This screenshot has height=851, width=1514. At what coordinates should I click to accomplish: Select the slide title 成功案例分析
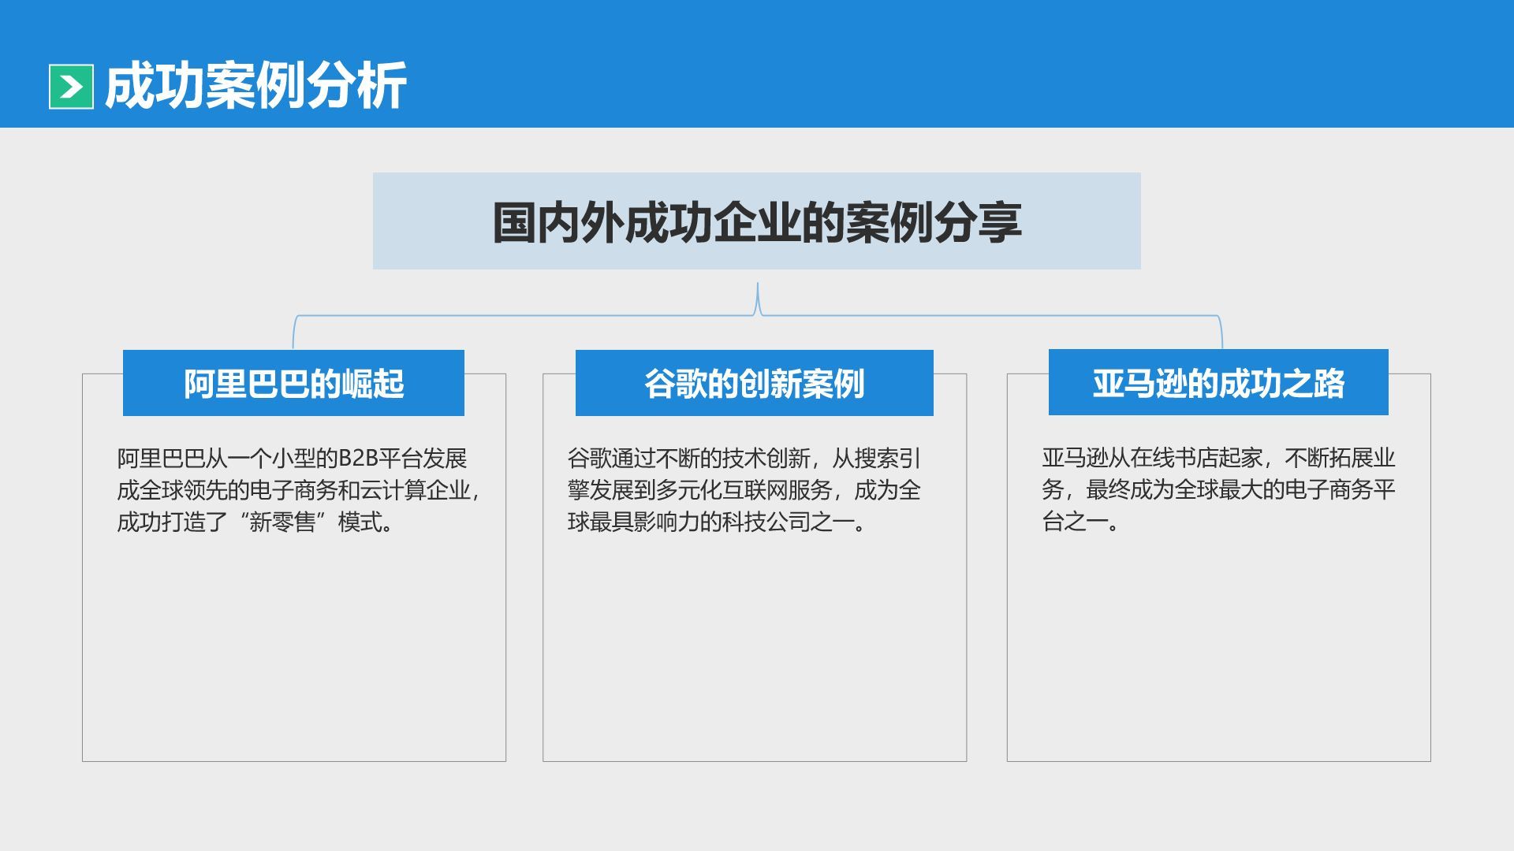point(255,85)
